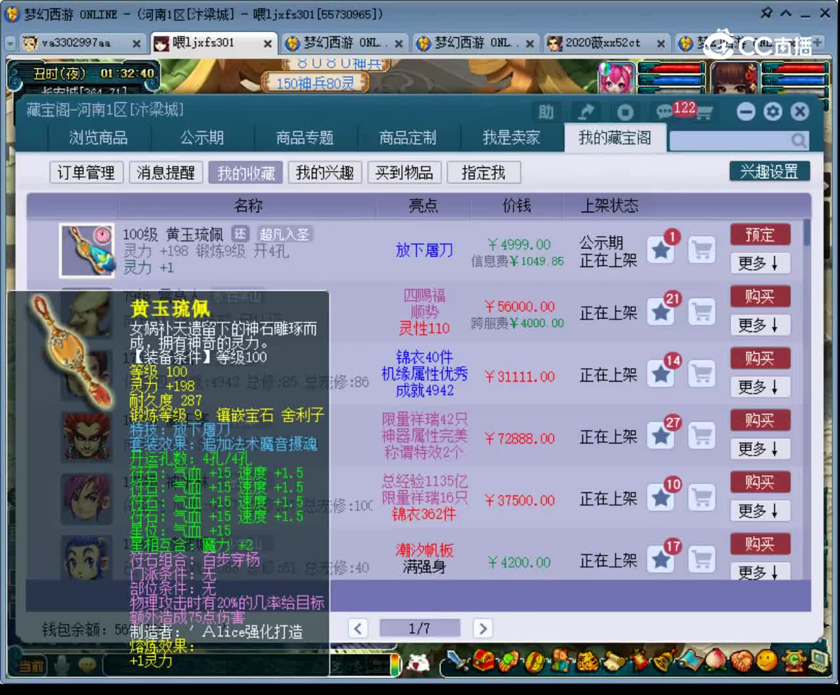840x695 pixels.
Task: Toggle favorite star on ¥4999 row
Action: point(661,250)
